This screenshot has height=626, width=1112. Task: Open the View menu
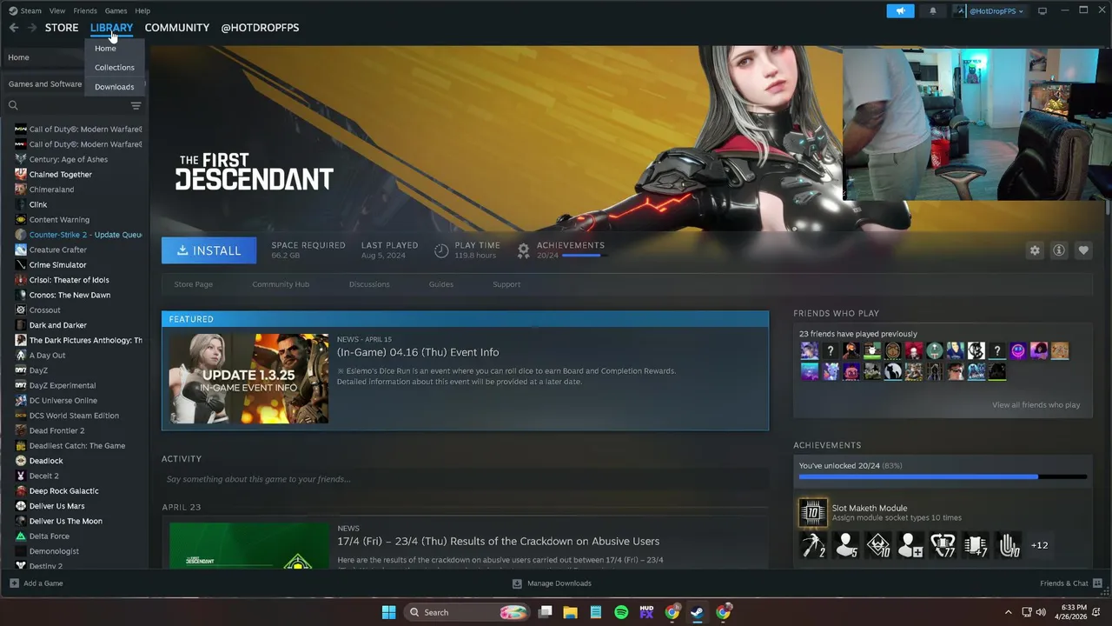tap(56, 10)
